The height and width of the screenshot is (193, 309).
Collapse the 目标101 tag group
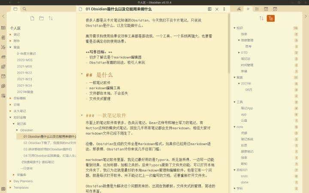tap(234, 170)
